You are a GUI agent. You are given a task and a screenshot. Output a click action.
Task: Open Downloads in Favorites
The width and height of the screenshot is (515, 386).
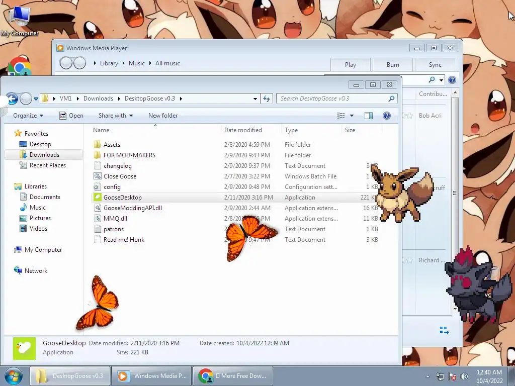[x=44, y=155]
